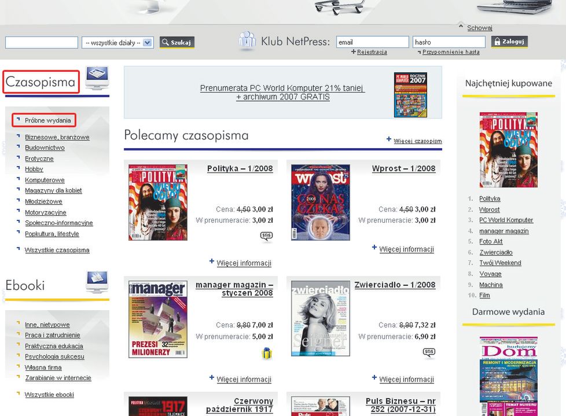Open Próbne wydania category
Viewport: 566px width, 416px height.
pyautogui.click(x=47, y=120)
